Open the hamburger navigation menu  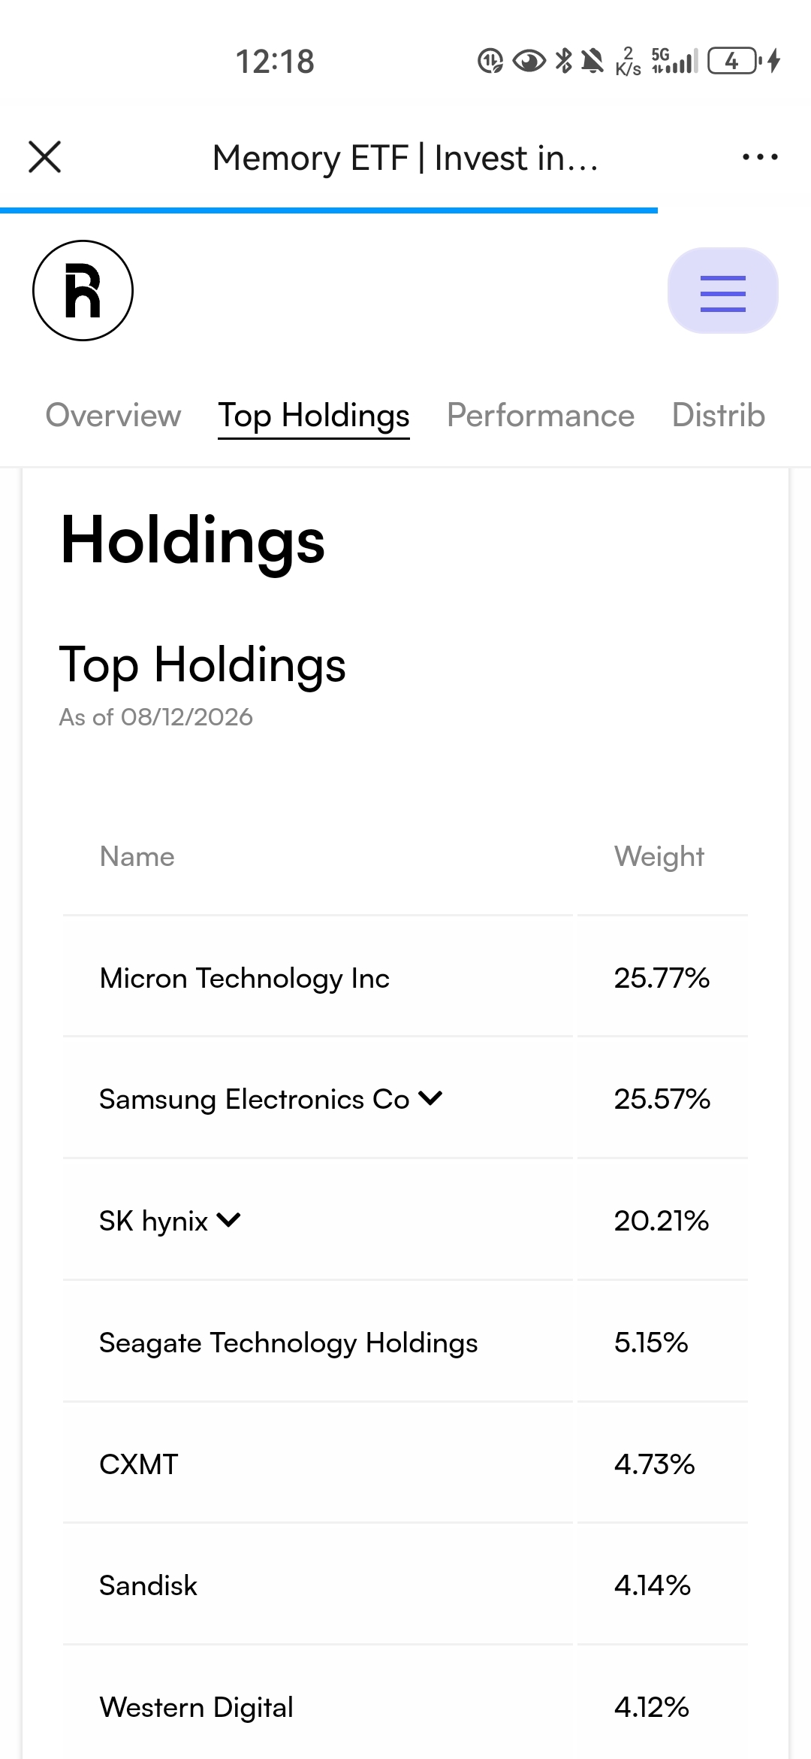click(722, 291)
